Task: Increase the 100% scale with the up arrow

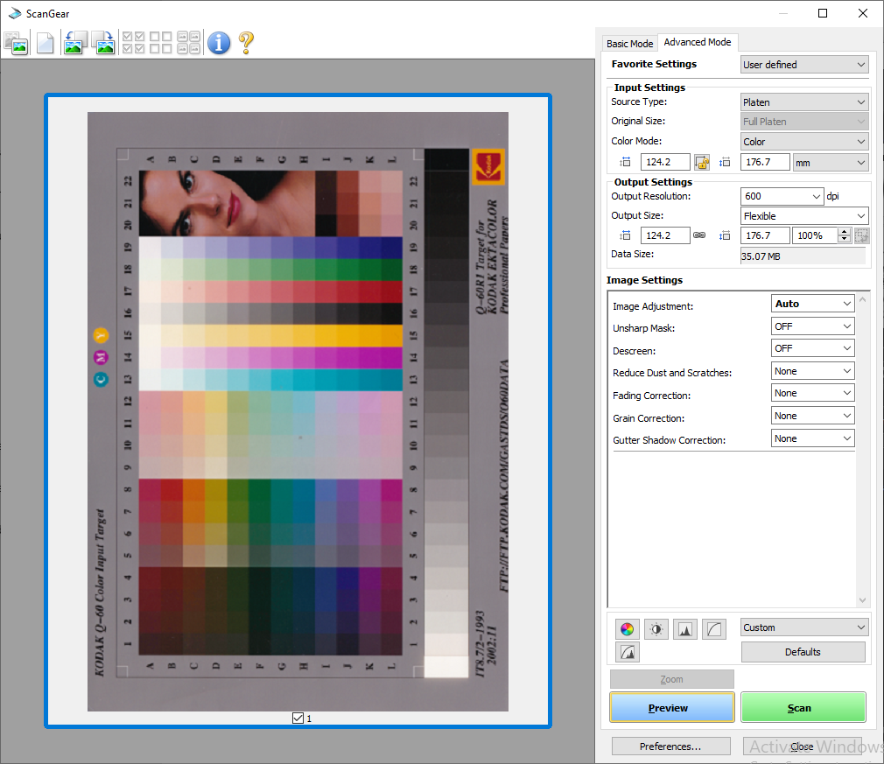Action: pos(845,232)
